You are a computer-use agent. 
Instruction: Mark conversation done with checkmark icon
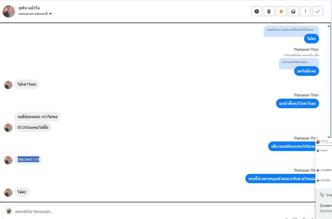point(318,11)
